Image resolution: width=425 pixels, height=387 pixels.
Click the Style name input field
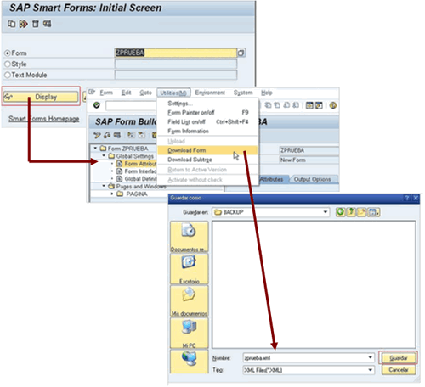pos(175,64)
